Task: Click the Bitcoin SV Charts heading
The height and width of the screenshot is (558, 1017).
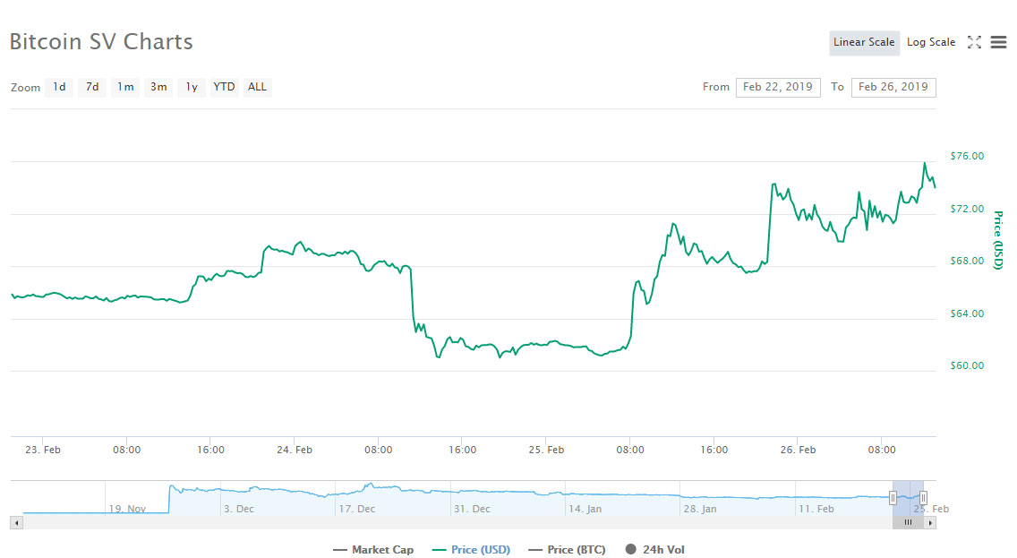Action: coord(101,41)
